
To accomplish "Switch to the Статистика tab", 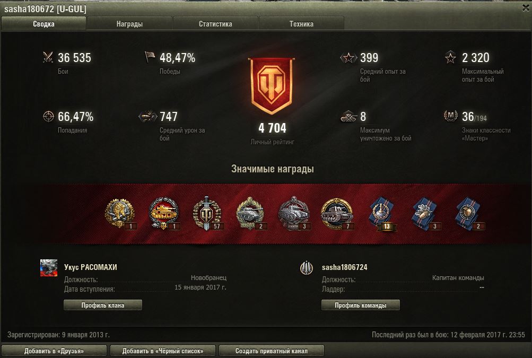I will pyautogui.click(x=215, y=24).
